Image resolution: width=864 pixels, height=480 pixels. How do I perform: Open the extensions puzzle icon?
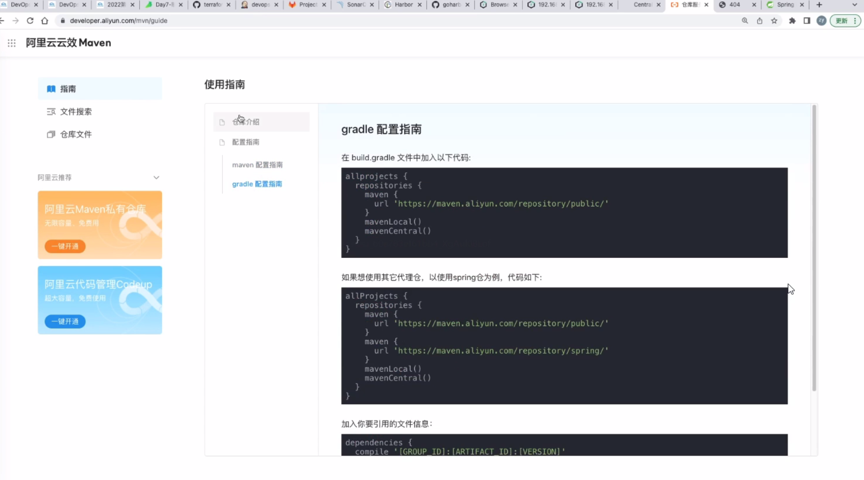point(792,21)
